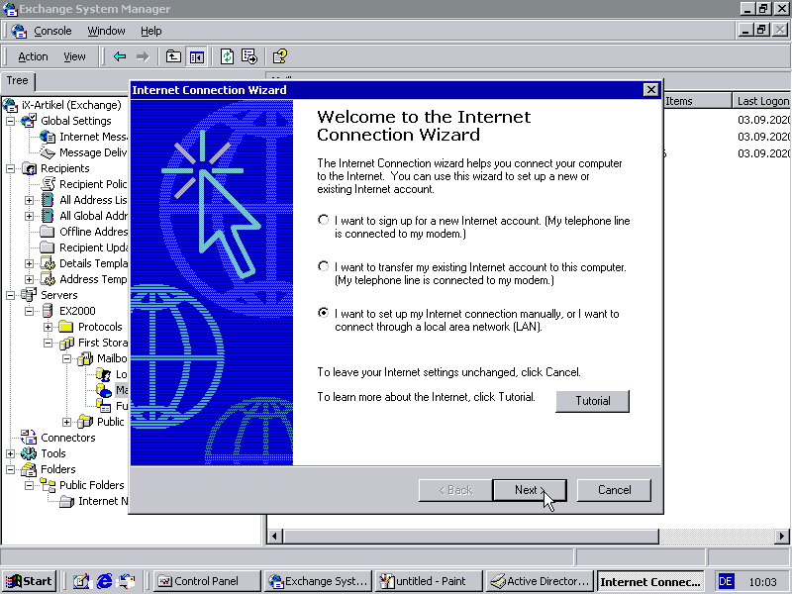Click the horizontal scrollbar's right arrow
Viewport: 792px width, 594px height.
pyautogui.click(x=781, y=536)
